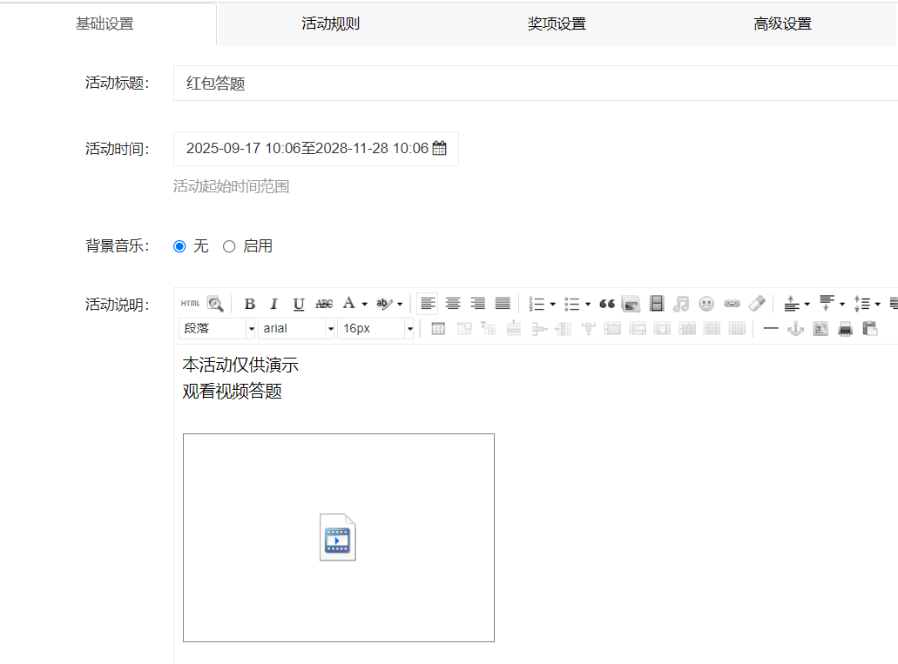The height and width of the screenshot is (664, 898).
Task: Click the 活动标题 input field
Action: (536, 84)
